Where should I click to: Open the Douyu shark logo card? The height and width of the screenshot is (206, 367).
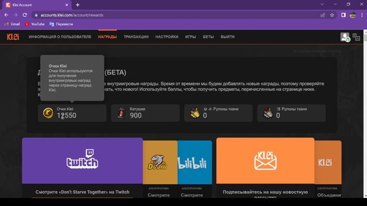coord(160,163)
